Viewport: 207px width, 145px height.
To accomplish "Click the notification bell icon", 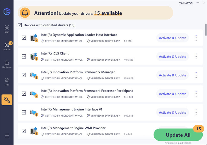I will pyautogui.click(x=25, y=13).
